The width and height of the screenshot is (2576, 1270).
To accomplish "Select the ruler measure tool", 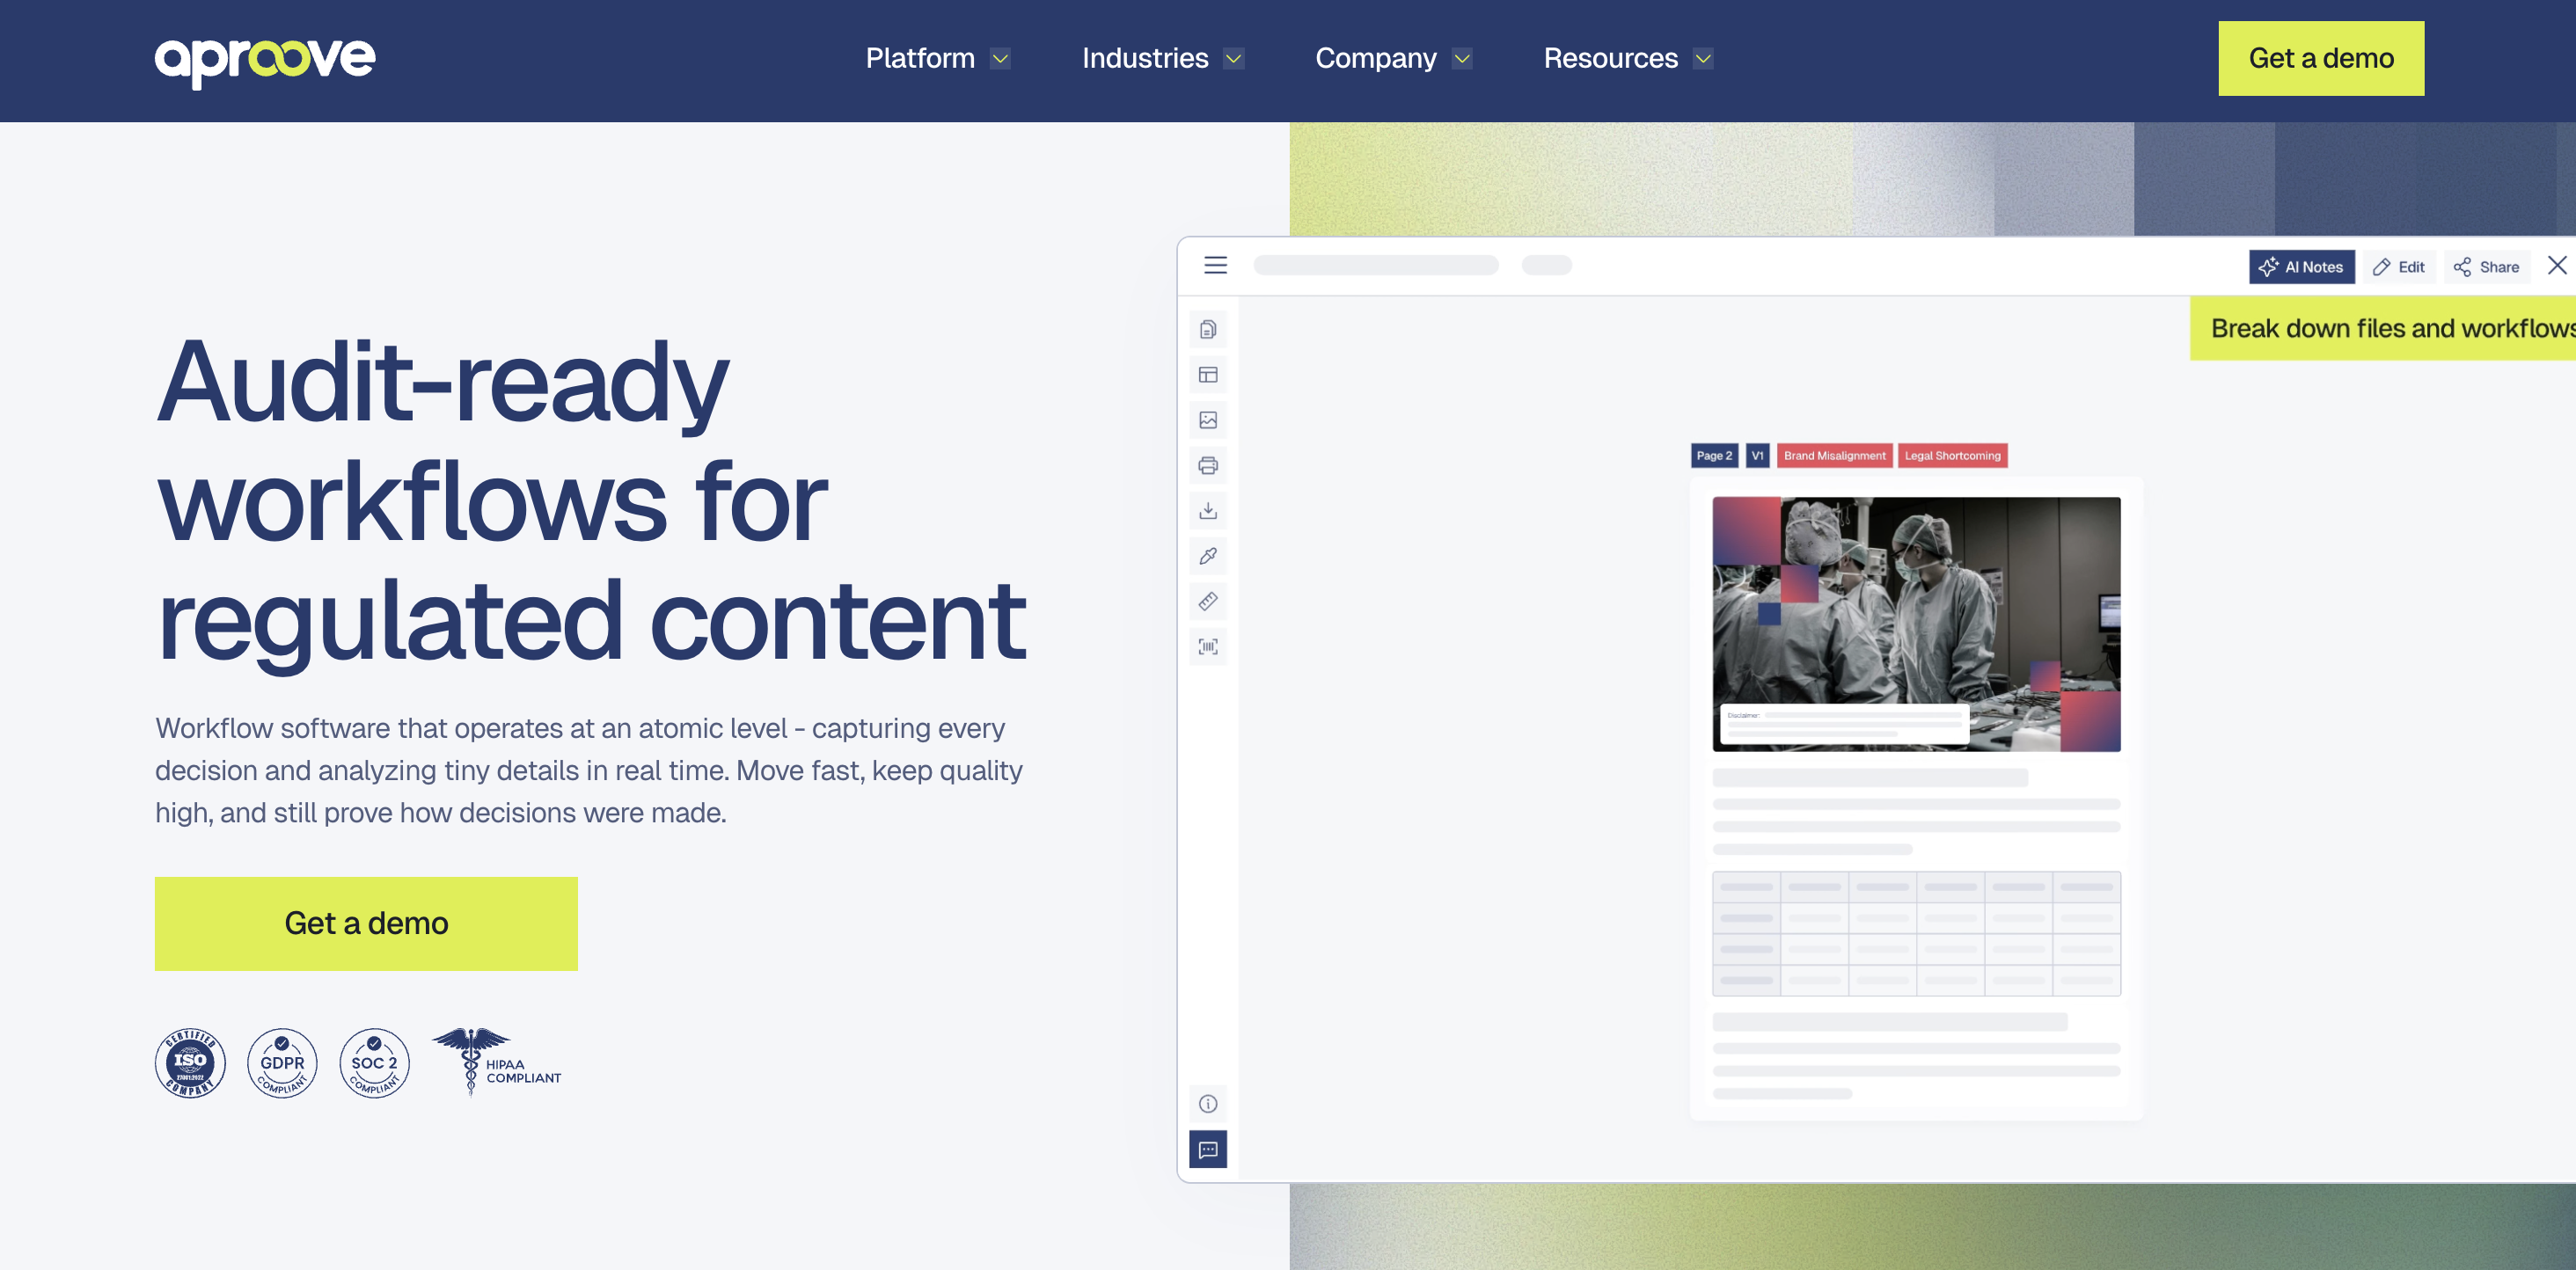I will click(1208, 601).
